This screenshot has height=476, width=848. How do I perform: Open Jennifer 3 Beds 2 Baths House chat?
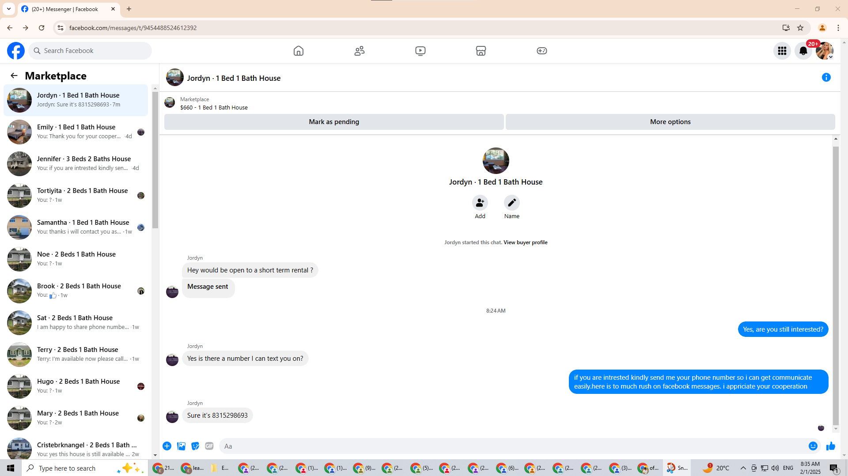76,164
